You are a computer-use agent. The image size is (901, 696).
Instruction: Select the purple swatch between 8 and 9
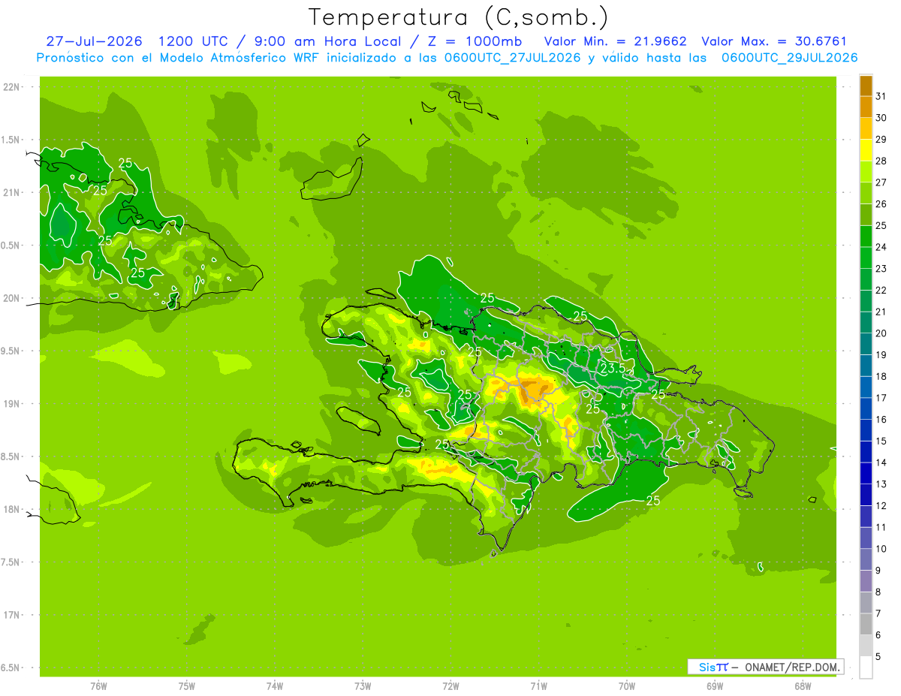pos(866,581)
